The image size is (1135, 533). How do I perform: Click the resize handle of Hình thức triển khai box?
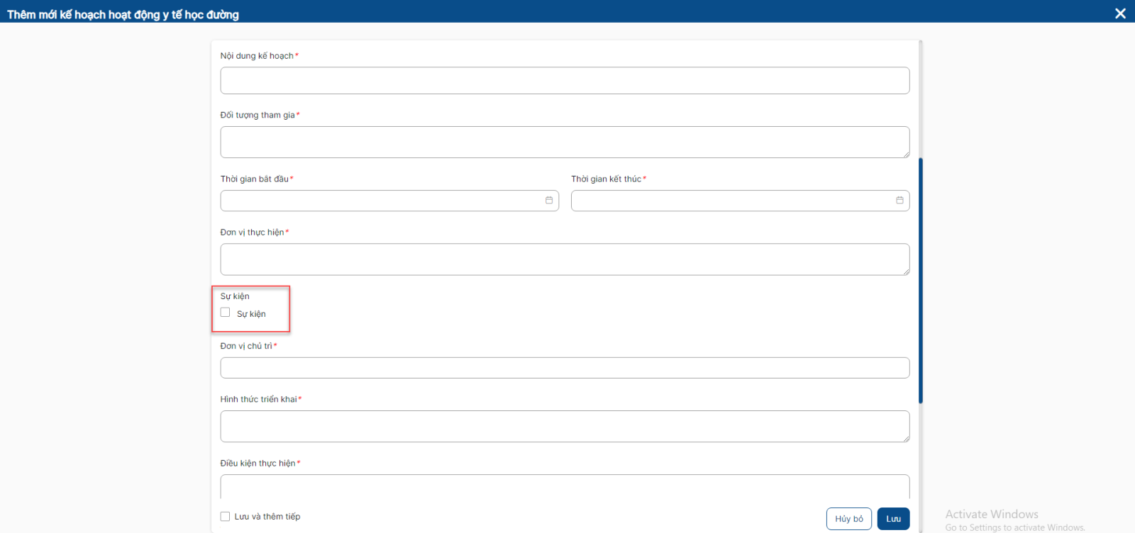click(906, 439)
